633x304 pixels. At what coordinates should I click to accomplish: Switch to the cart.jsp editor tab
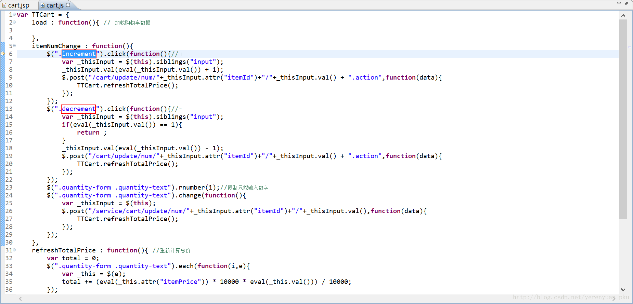[16, 5]
